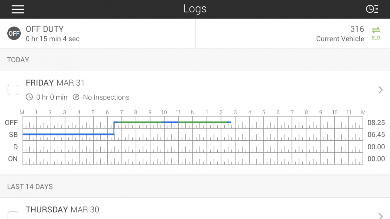Tap the OFF DUTY status text
390x219 pixels.
pyautogui.click(x=45, y=29)
